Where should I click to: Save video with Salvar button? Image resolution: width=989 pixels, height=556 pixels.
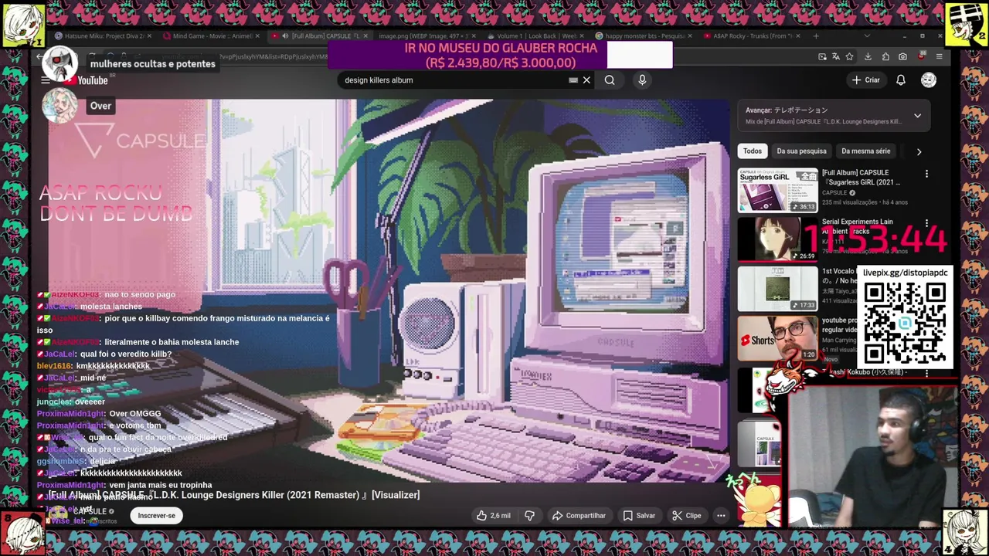(639, 515)
